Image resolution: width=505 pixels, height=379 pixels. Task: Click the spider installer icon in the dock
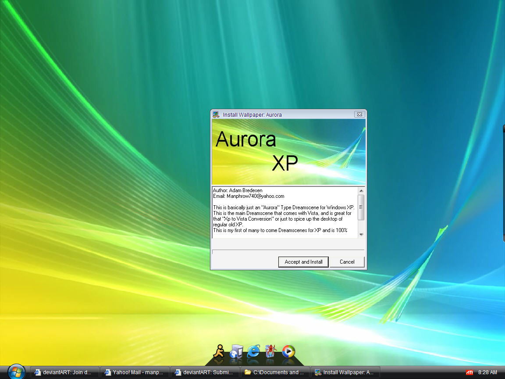(x=271, y=351)
